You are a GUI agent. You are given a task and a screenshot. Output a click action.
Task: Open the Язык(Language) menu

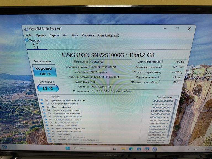(x=108, y=35)
